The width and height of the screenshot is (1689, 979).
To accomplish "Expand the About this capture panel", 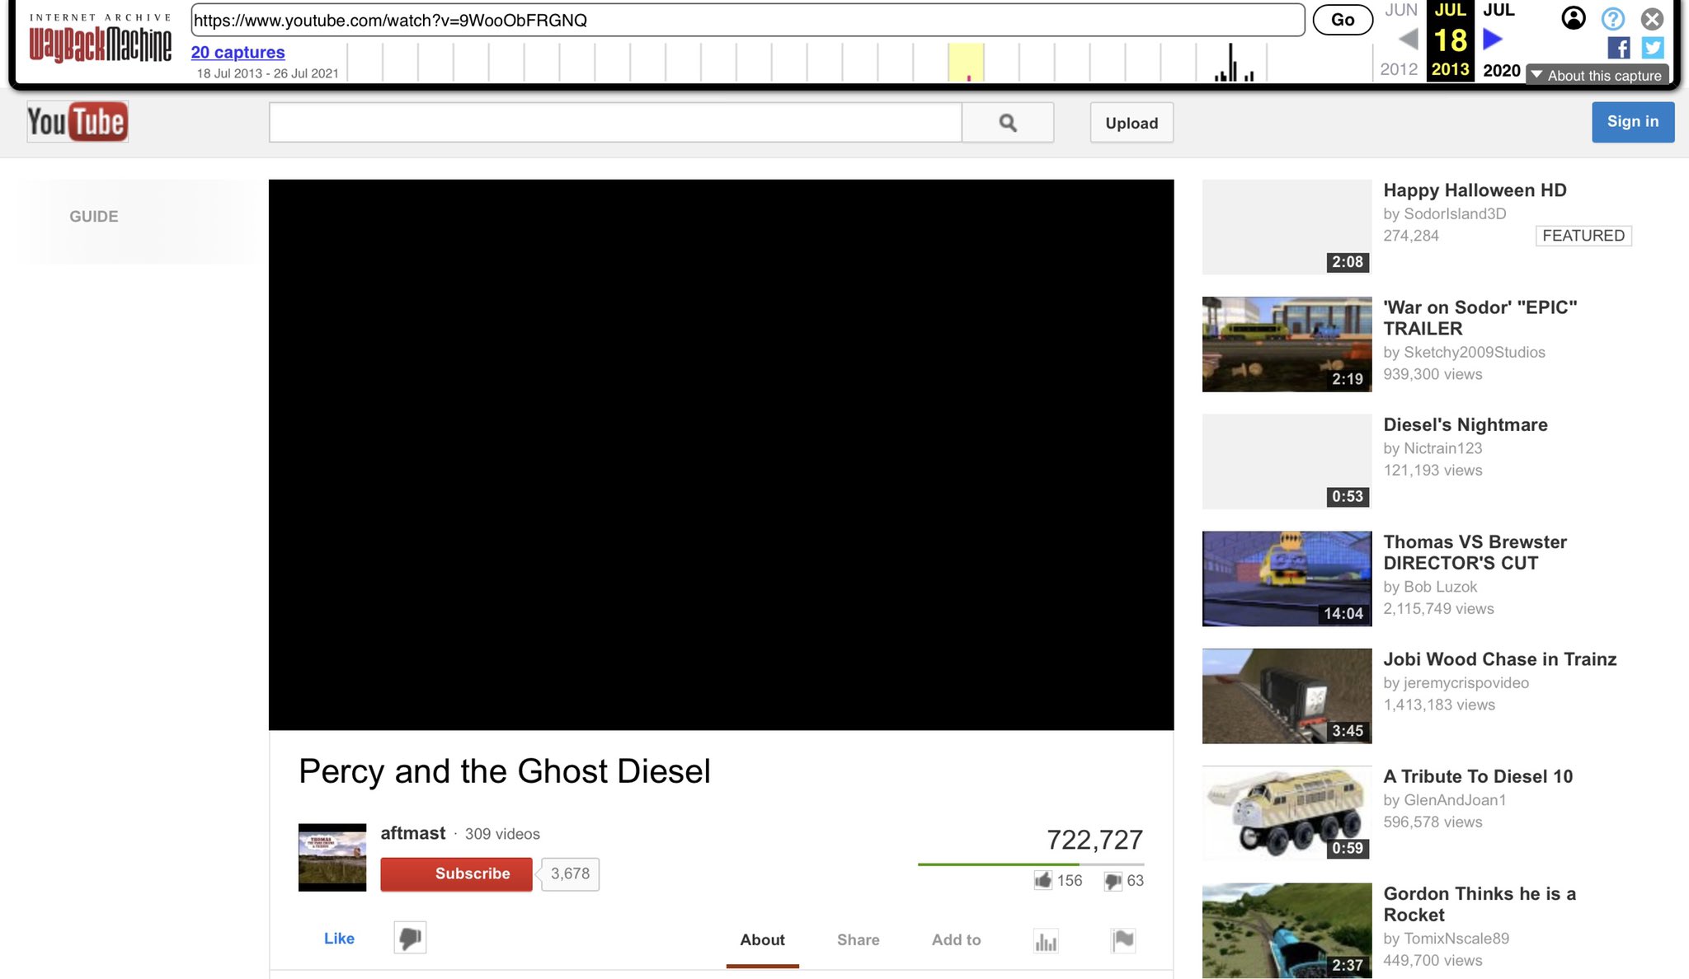I will pyautogui.click(x=1597, y=75).
